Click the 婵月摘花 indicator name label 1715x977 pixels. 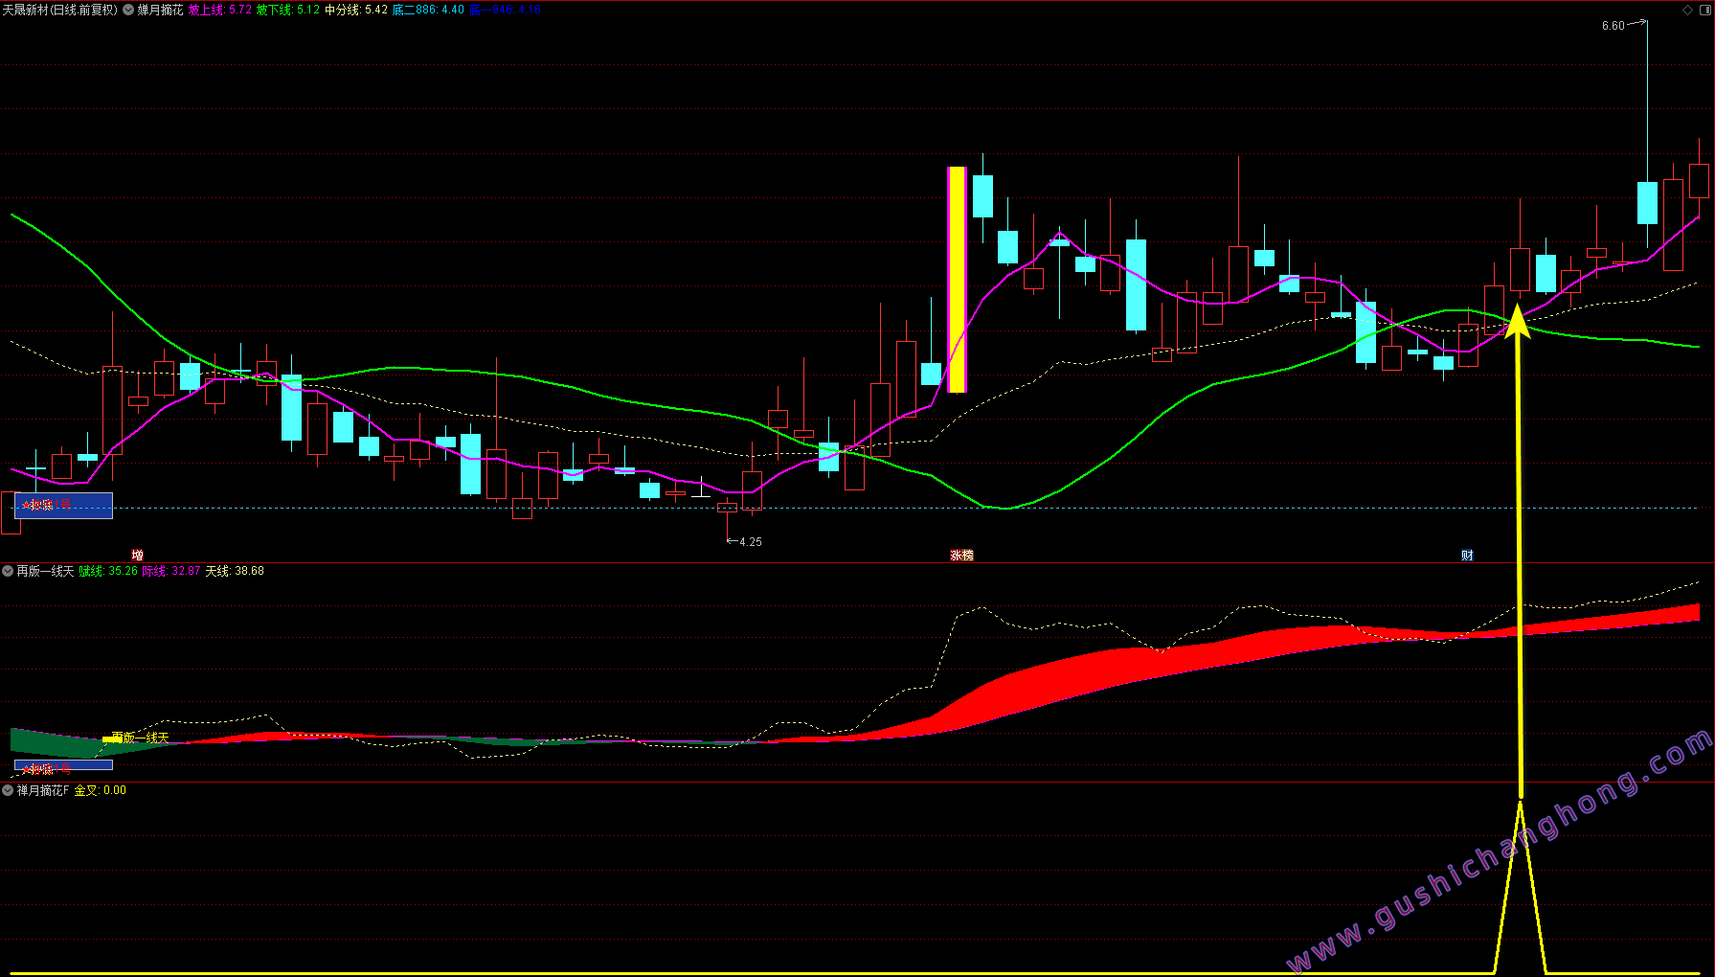coord(160,10)
